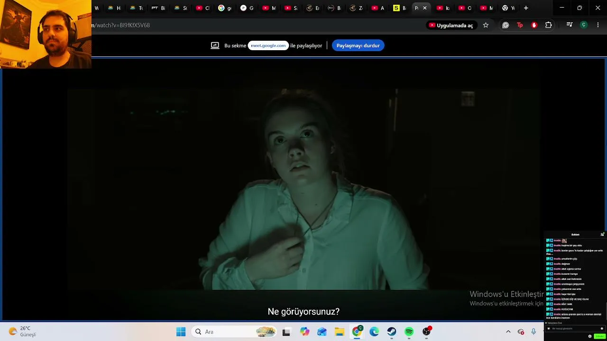This screenshot has width=607, height=341.
Task: Open Chrome's three-dot menu
Action: click(598, 25)
